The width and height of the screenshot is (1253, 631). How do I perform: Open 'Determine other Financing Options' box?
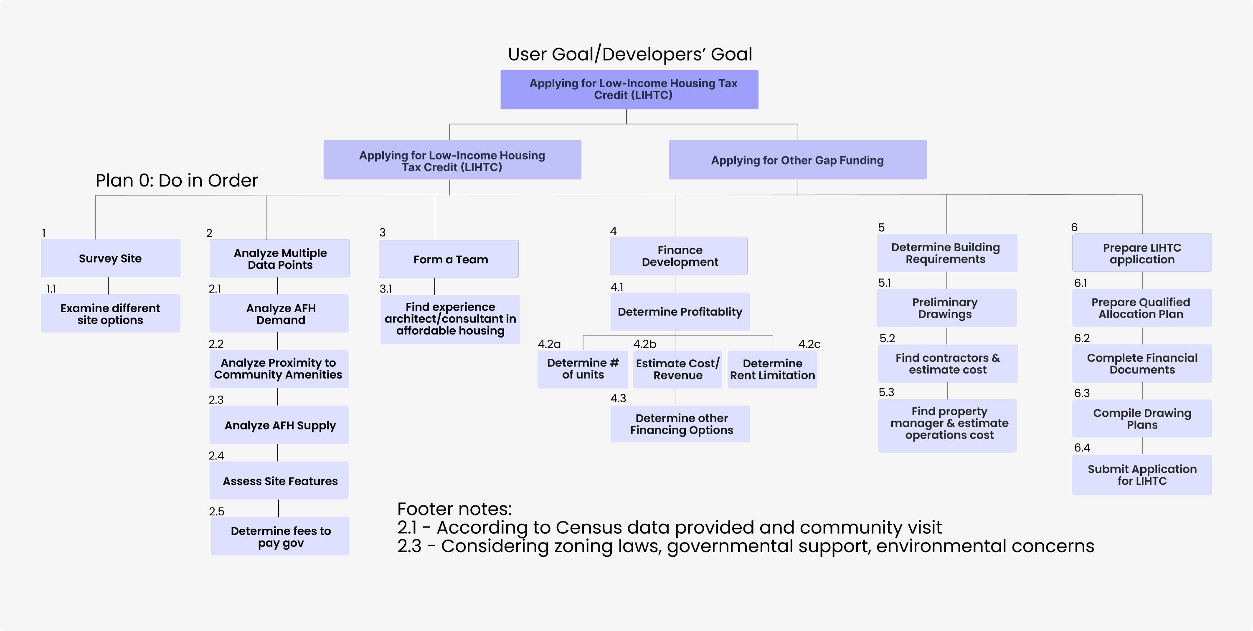tap(680, 424)
